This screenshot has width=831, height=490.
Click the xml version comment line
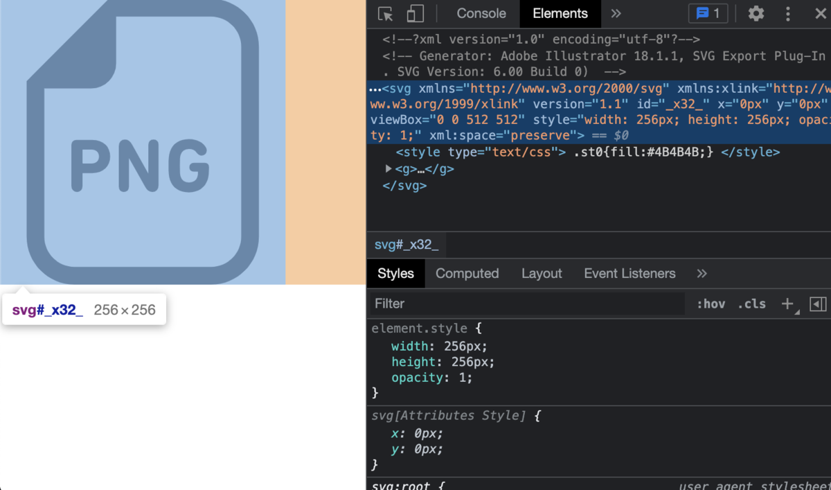pos(541,40)
